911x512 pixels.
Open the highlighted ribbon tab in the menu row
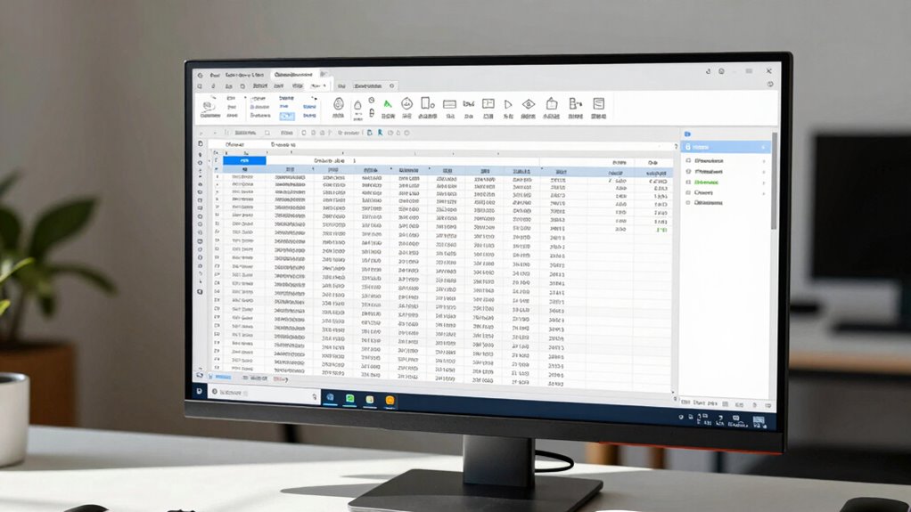(317, 86)
